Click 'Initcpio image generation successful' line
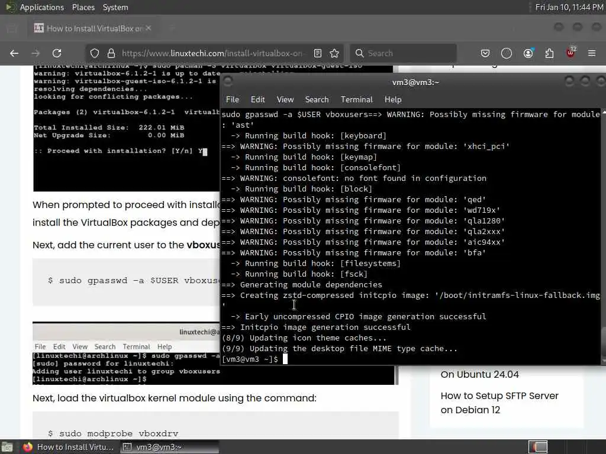Viewport: 606px width, 454px height. click(x=316, y=327)
